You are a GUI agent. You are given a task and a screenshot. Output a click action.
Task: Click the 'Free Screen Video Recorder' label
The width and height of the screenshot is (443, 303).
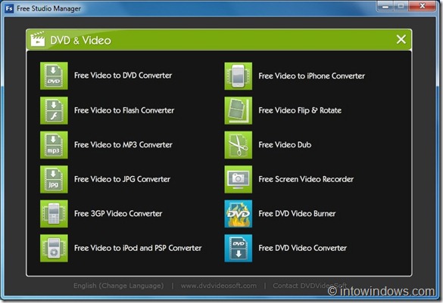(x=306, y=179)
